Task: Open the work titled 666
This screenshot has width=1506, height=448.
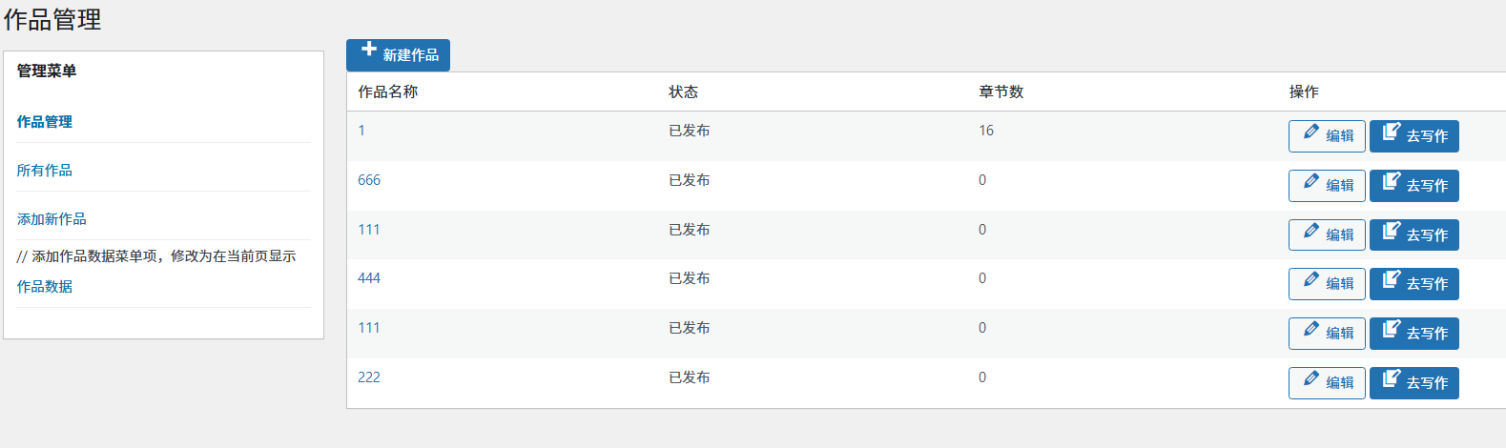Action: point(369,180)
